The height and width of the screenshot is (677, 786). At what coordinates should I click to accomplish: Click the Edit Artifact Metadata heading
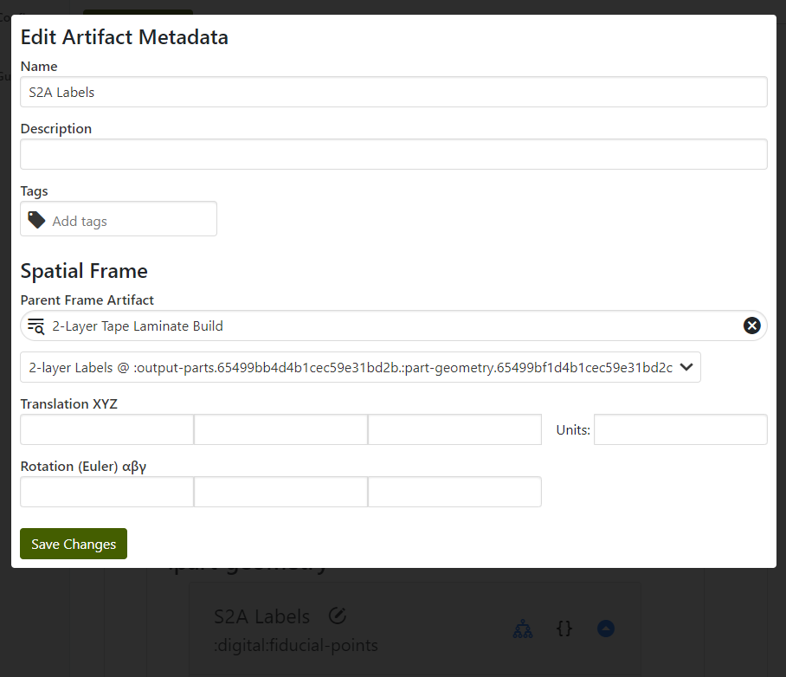pos(125,37)
